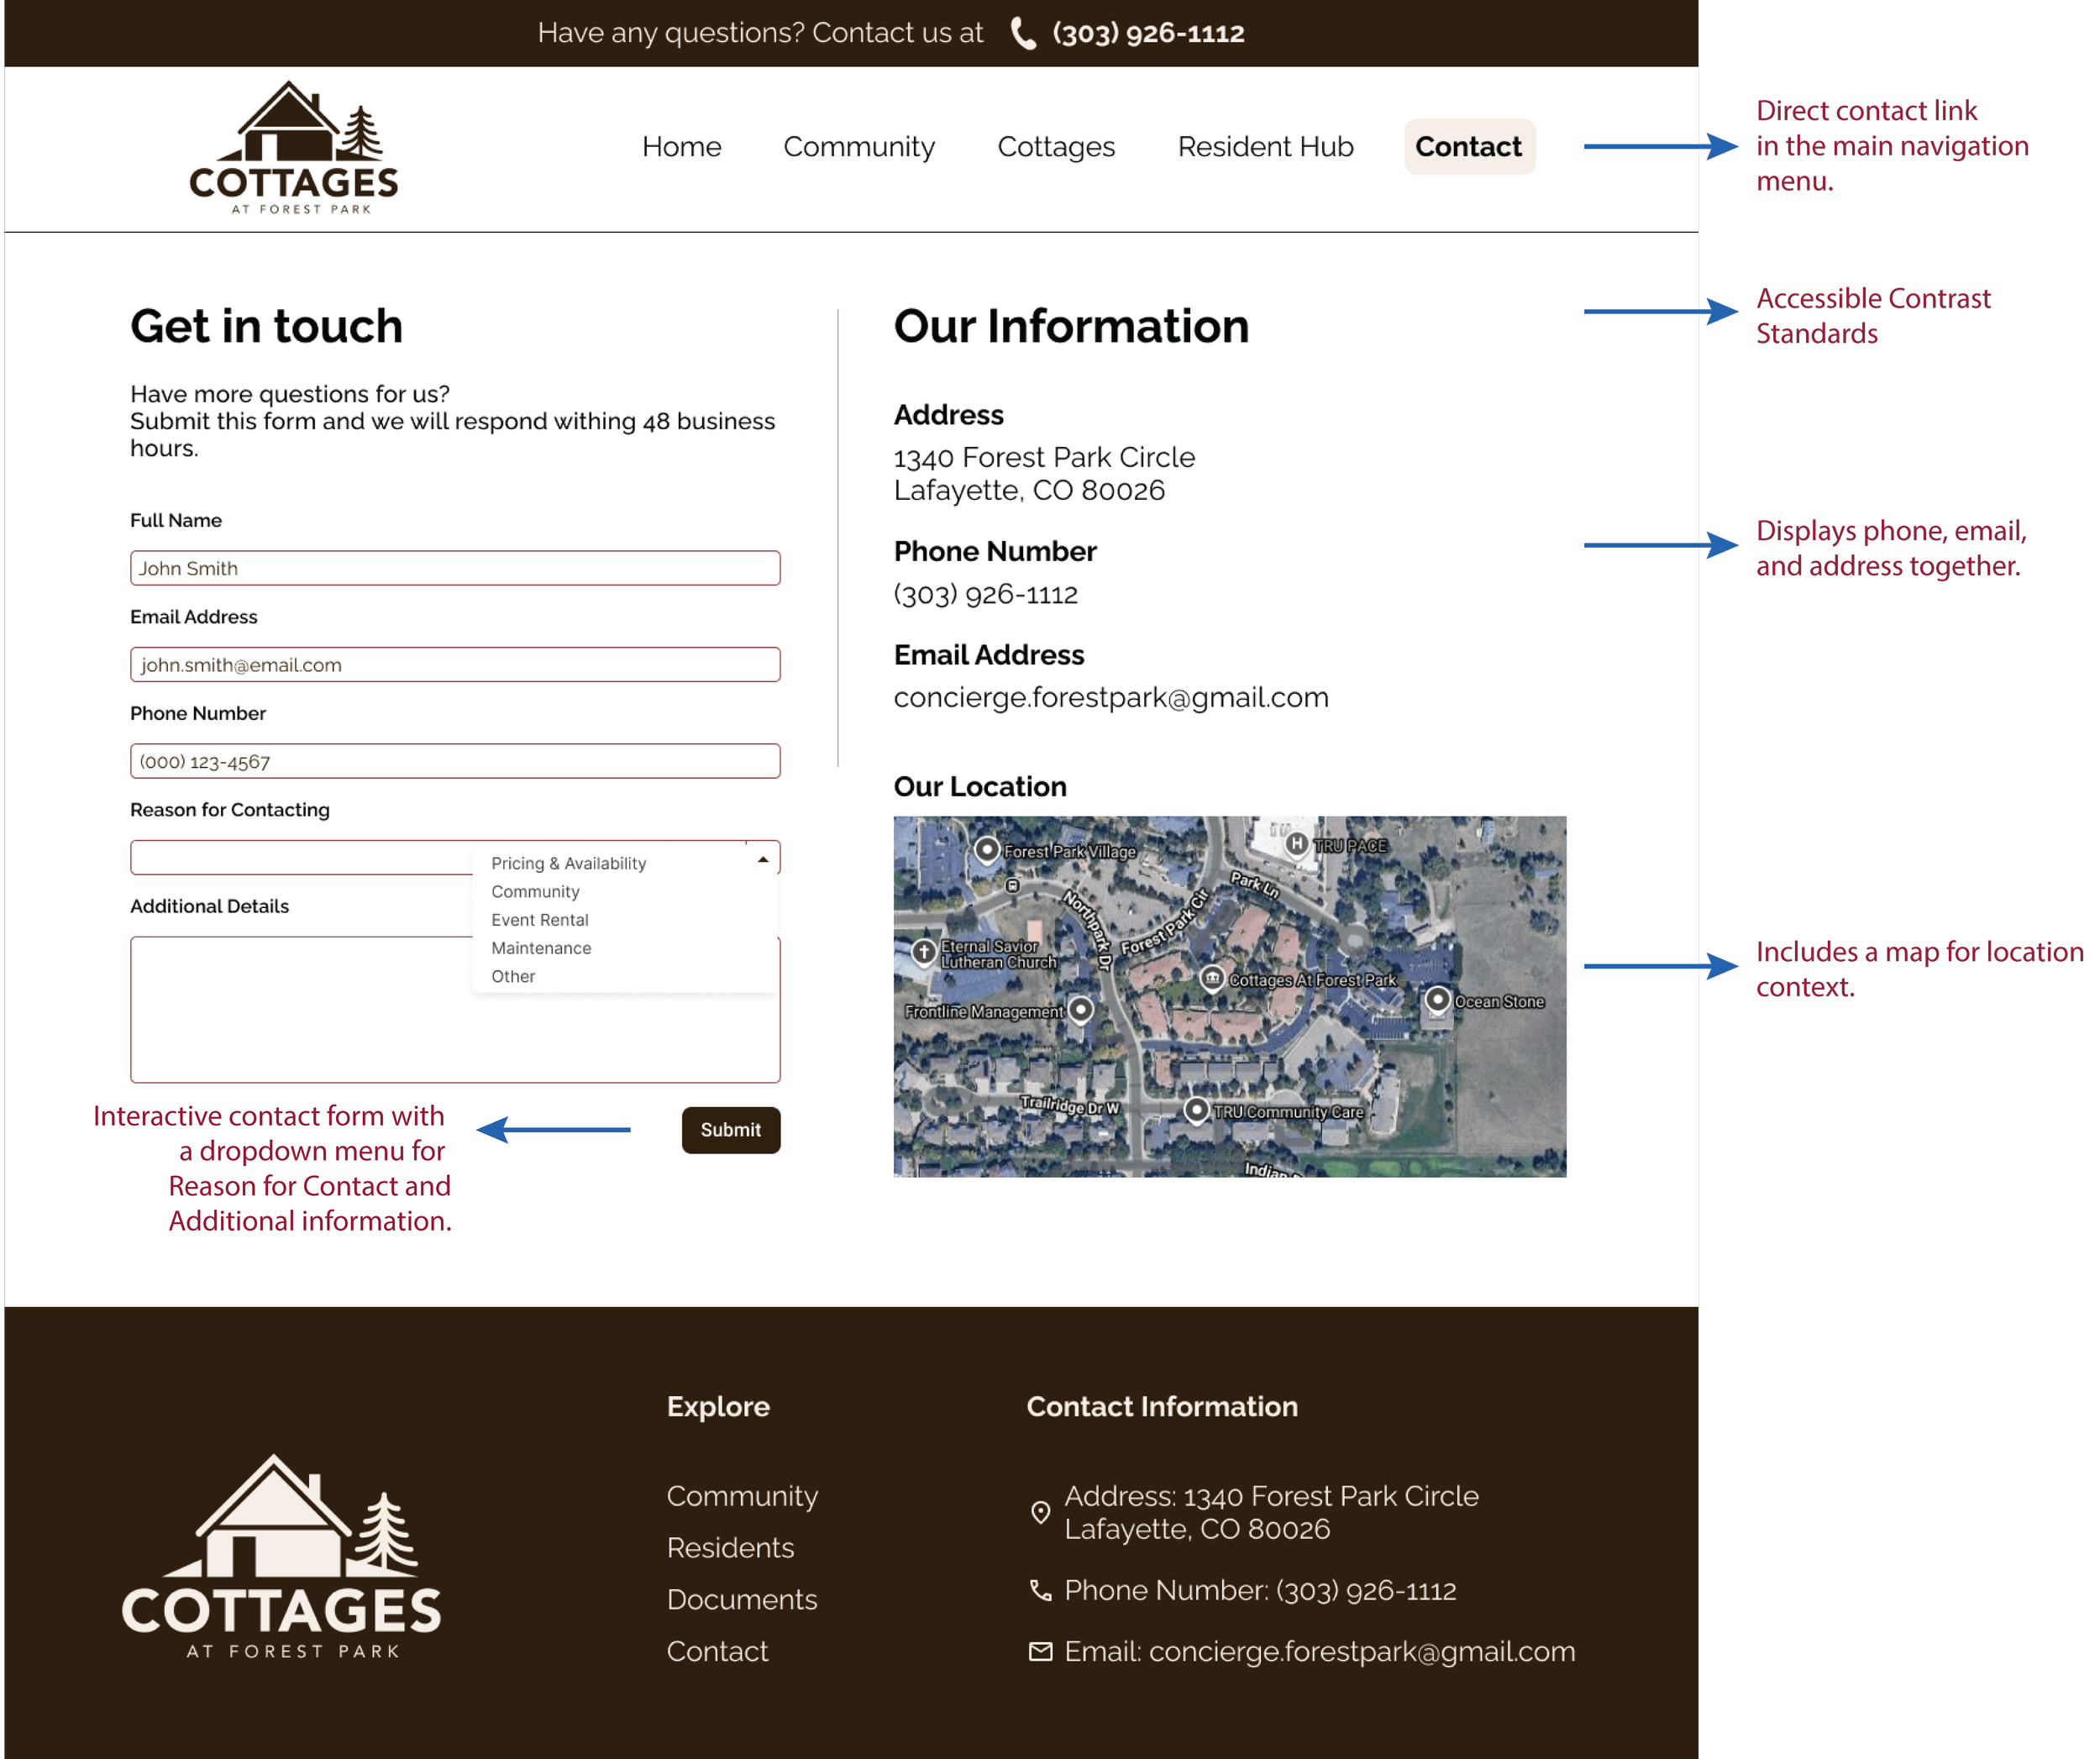Viewport: 2100px width, 1759px height.
Task: Click the TRU PACE hospital map marker
Action: point(1296,844)
